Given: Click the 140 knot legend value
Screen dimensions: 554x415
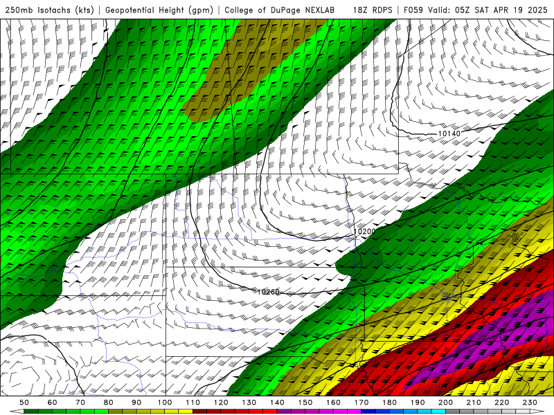Looking at the screenshot, I should (277, 403).
